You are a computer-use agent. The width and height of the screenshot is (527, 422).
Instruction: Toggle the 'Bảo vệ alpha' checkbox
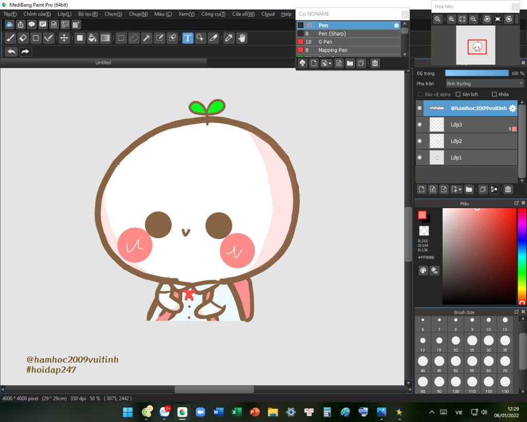[x=420, y=94]
